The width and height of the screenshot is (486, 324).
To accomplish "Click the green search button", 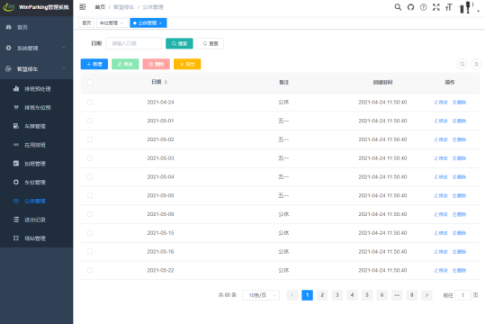I will click(x=179, y=43).
